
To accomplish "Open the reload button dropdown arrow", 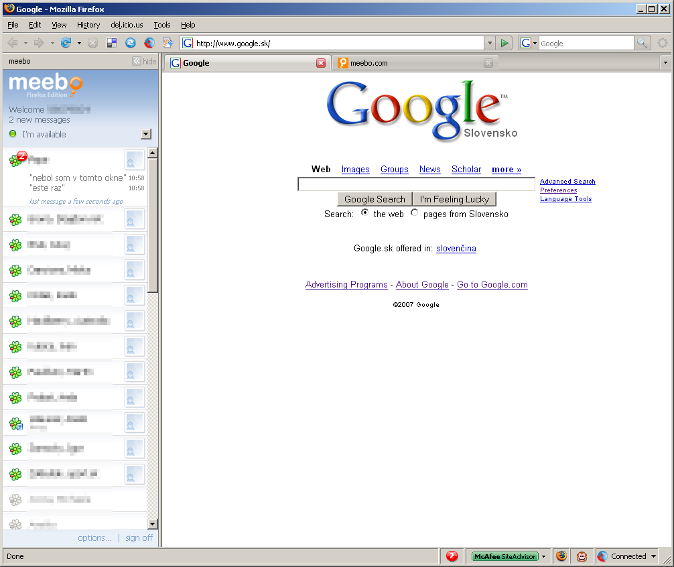I will pos(79,44).
